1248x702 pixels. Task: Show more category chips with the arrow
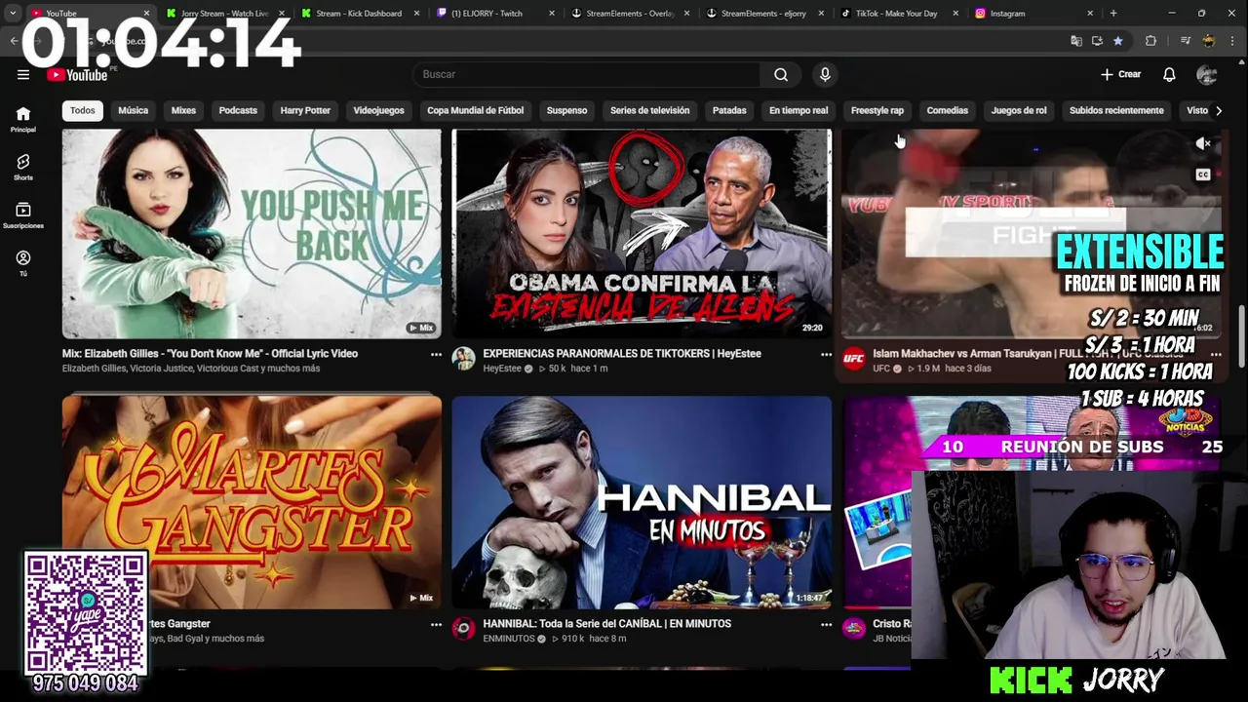pyautogui.click(x=1218, y=110)
